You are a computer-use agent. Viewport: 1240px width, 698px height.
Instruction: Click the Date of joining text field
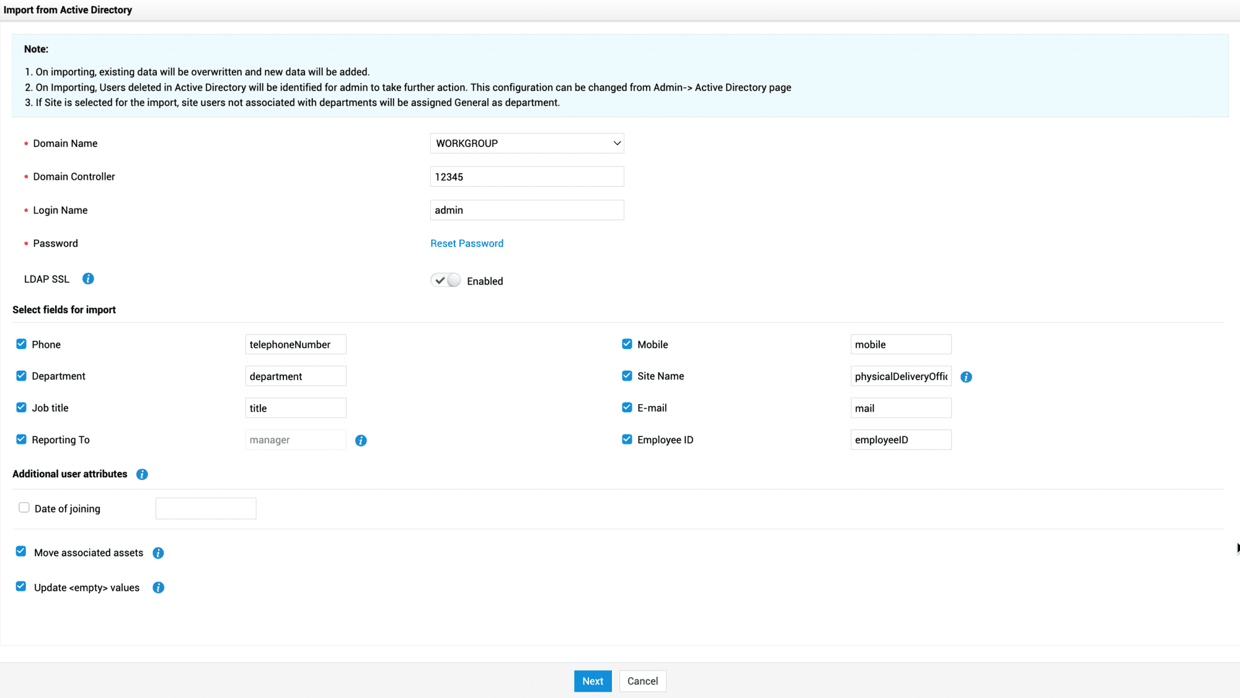206,508
